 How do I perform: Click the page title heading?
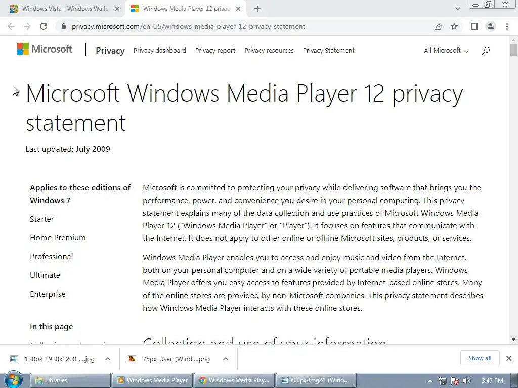coord(244,108)
